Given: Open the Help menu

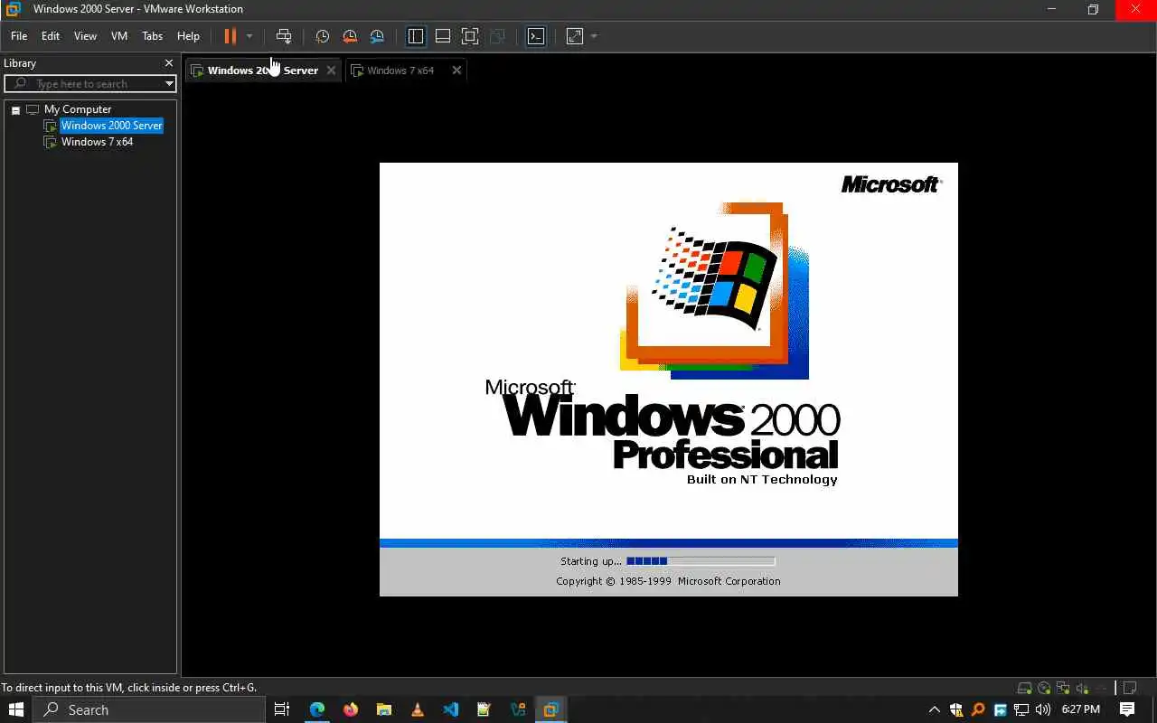Looking at the screenshot, I should 188,36.
